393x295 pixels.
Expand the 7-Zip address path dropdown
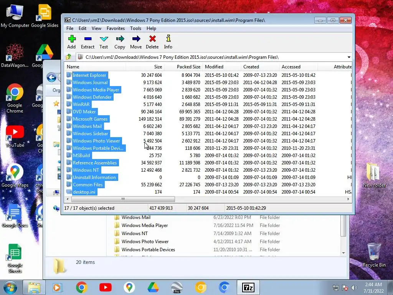click(x=348, y=57)
